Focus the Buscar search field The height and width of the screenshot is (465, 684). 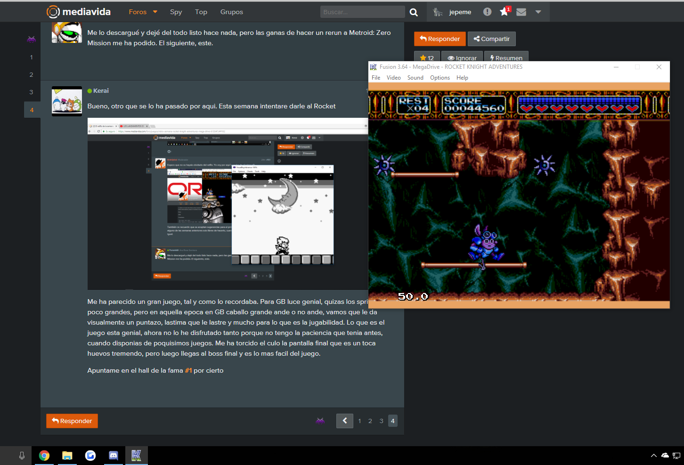pos(362,12)
